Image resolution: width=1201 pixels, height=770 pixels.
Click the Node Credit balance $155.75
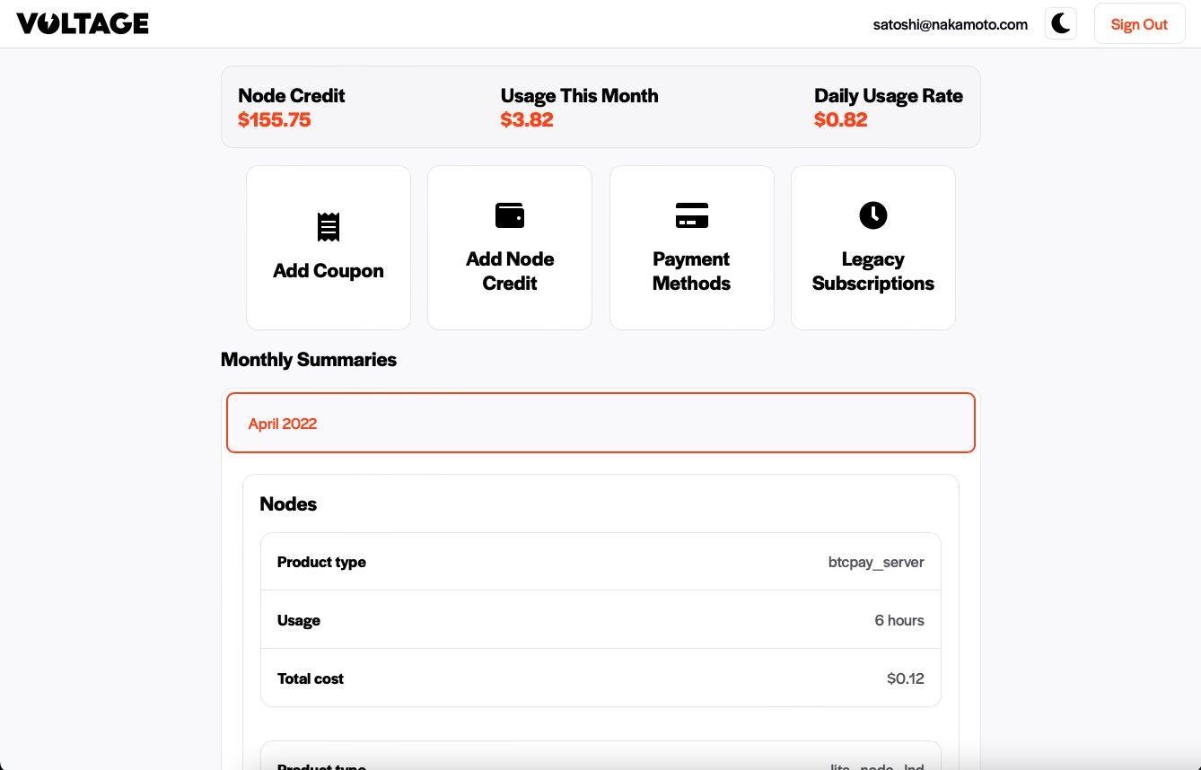[275, 119]
